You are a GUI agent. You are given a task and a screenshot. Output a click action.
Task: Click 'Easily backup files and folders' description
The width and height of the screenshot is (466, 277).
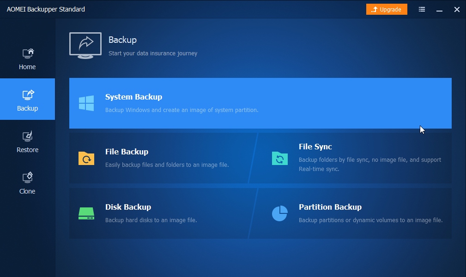[167, 165]
